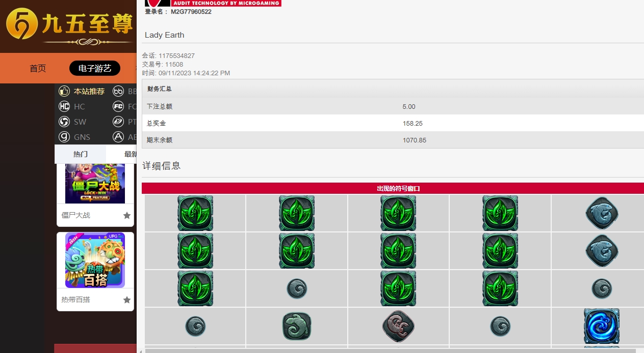Choose the GNS provider icon
This screenshot has height=353, width=644.
click(64, 137)
